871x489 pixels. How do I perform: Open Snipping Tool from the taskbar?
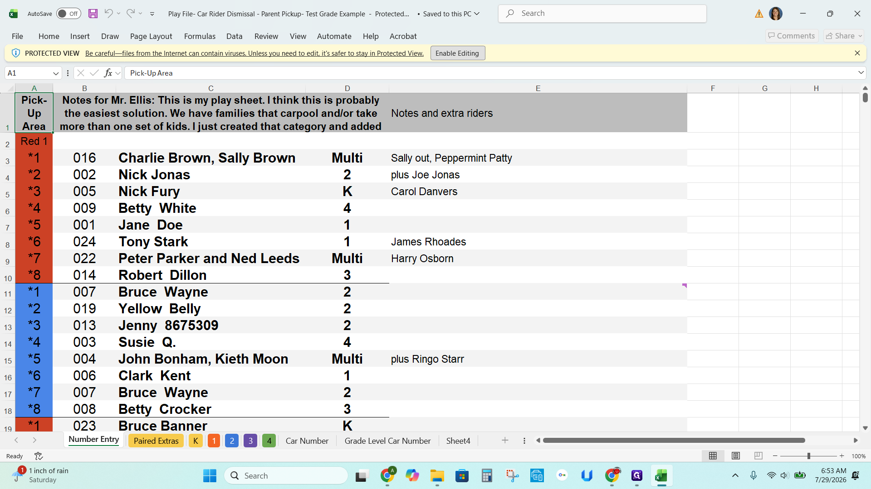[x=512, y=476]
